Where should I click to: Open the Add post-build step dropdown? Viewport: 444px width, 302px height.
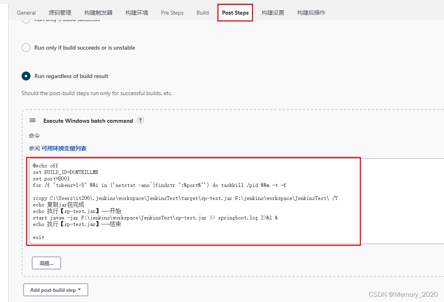tap(55, 290)
